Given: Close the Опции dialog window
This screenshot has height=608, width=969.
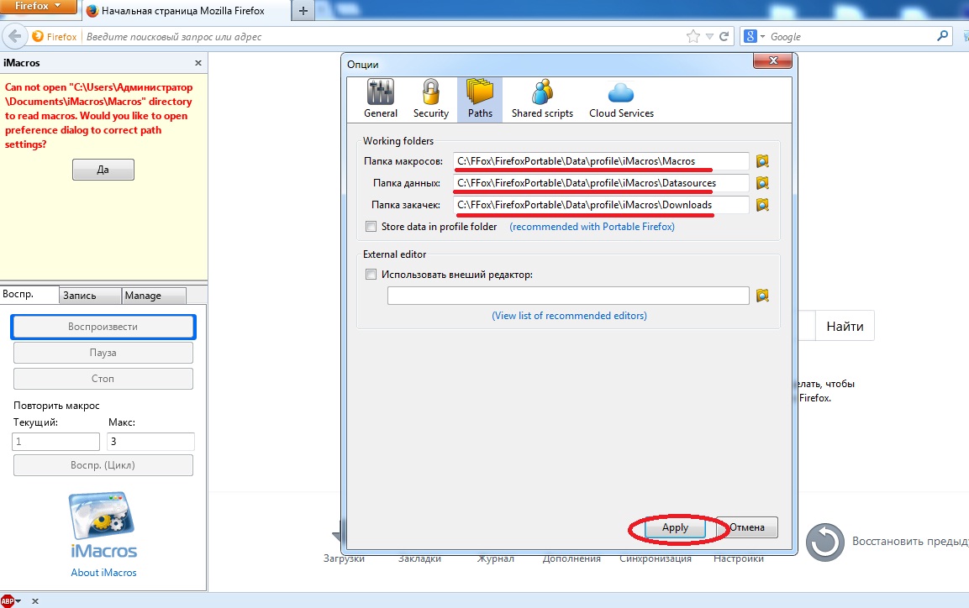Looking at the screenshot, I should pyautogui.click(x=772, y=60).
